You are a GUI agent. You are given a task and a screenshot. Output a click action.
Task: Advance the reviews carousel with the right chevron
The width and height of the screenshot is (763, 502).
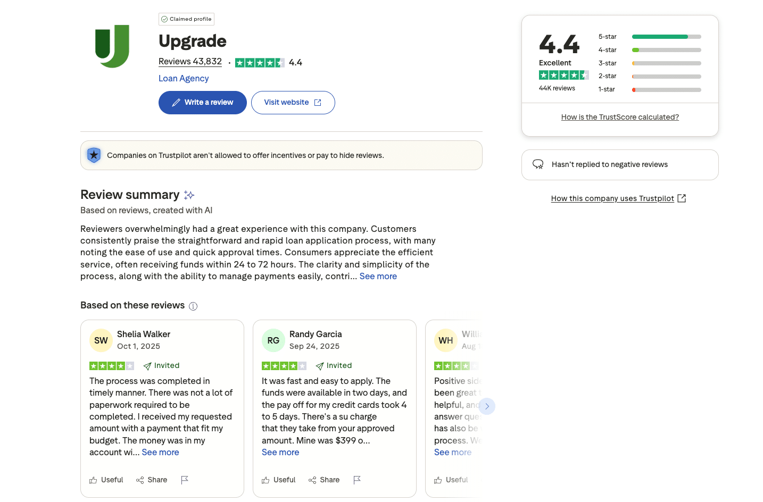[x=487, y=406]
